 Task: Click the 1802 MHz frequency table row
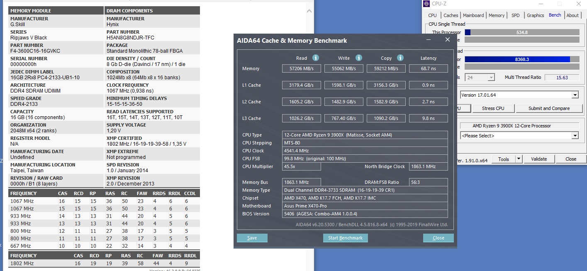tap(104, 263)
